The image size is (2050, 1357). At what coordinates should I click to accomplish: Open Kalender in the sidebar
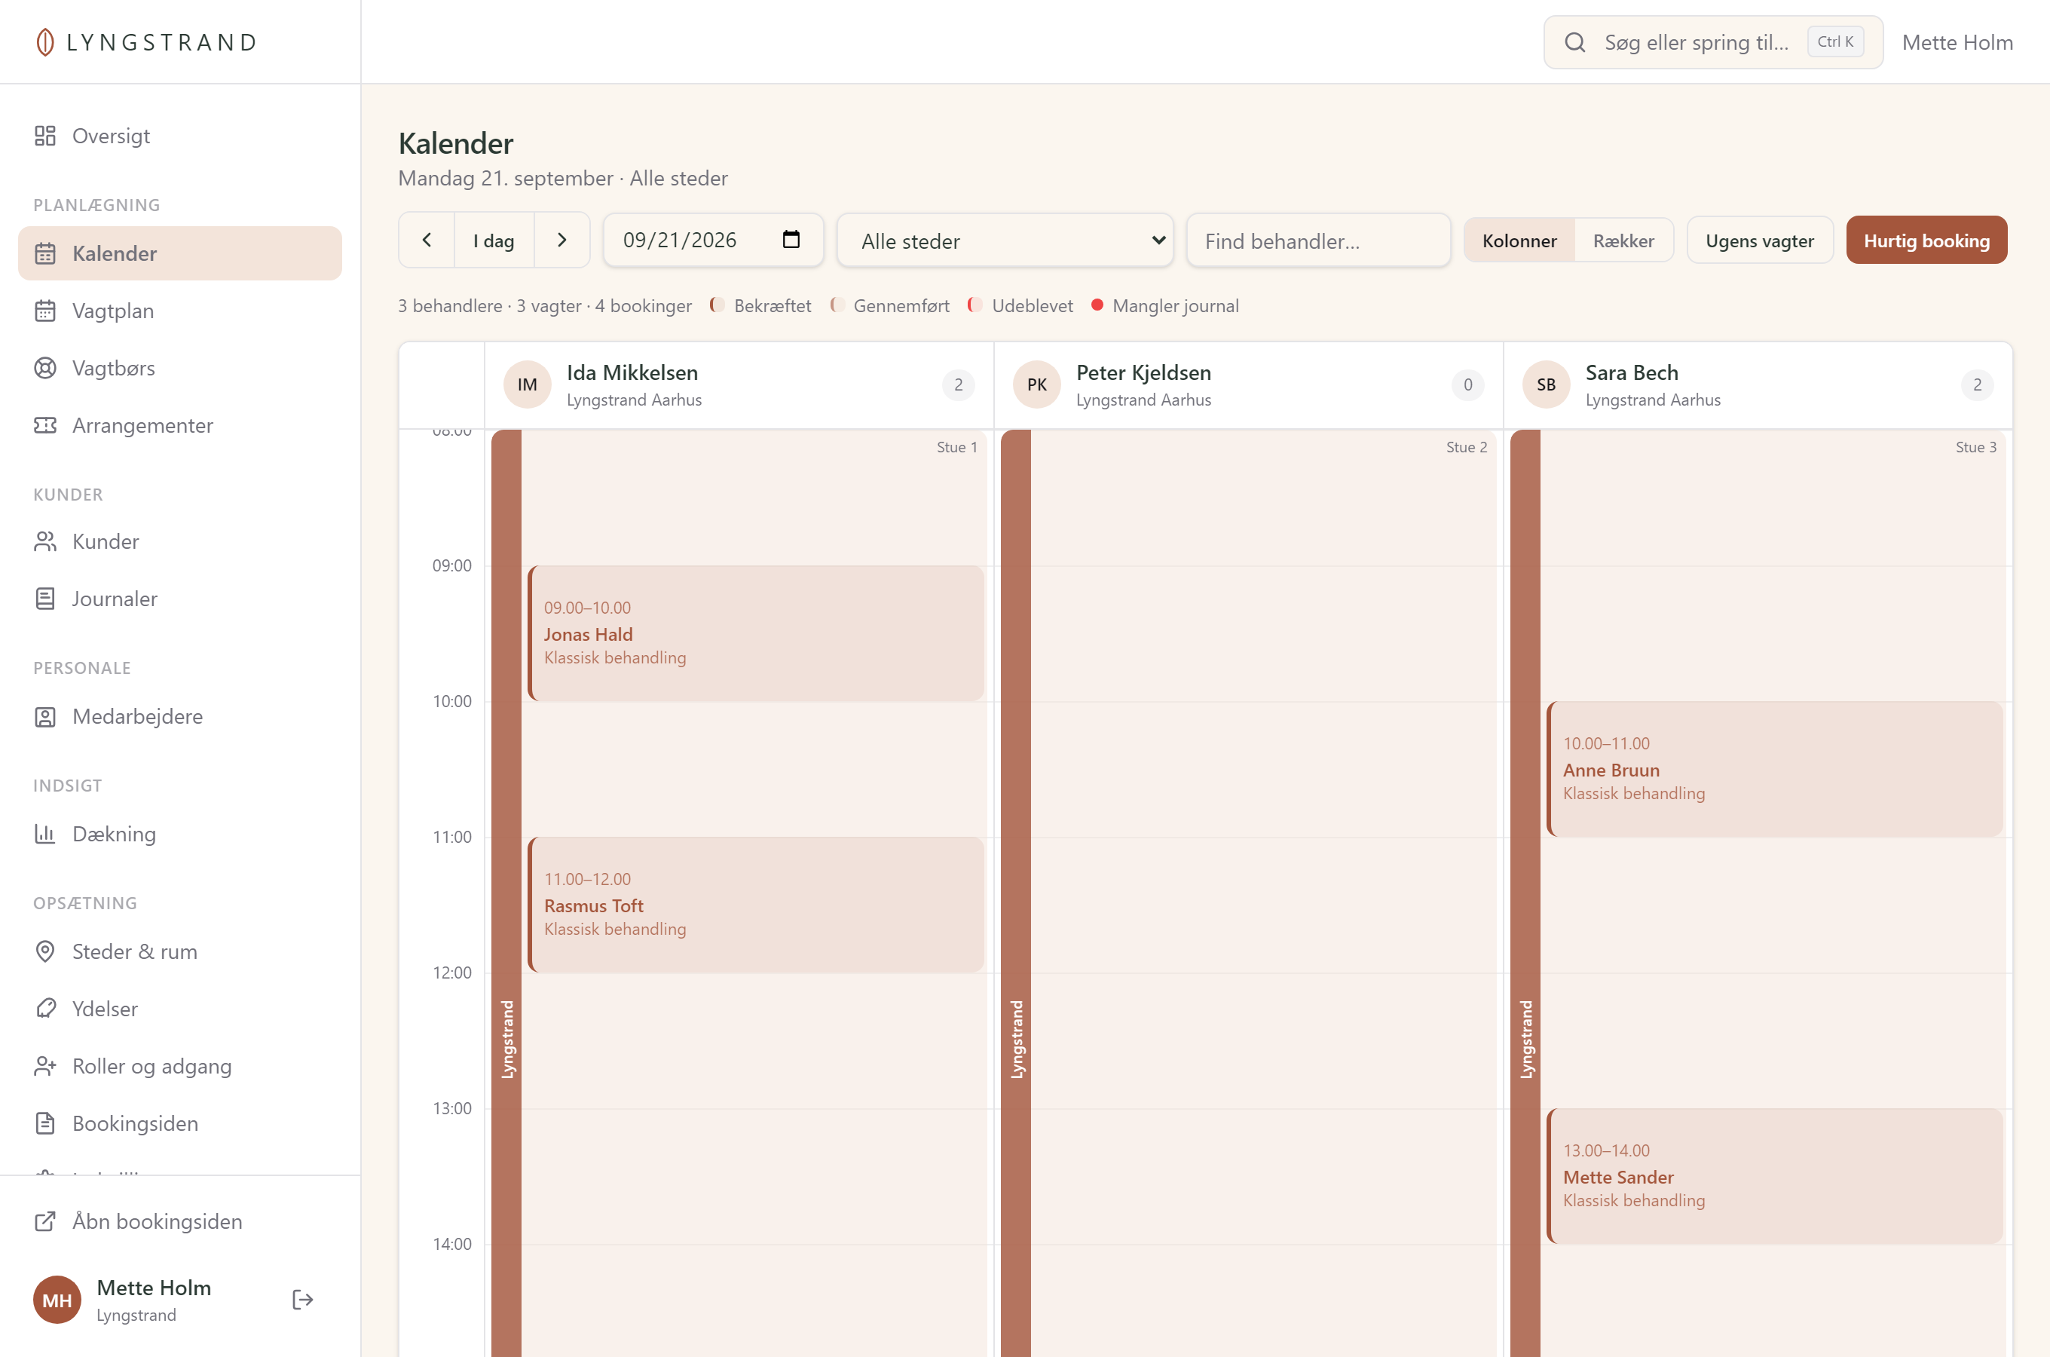coord(180,253)
